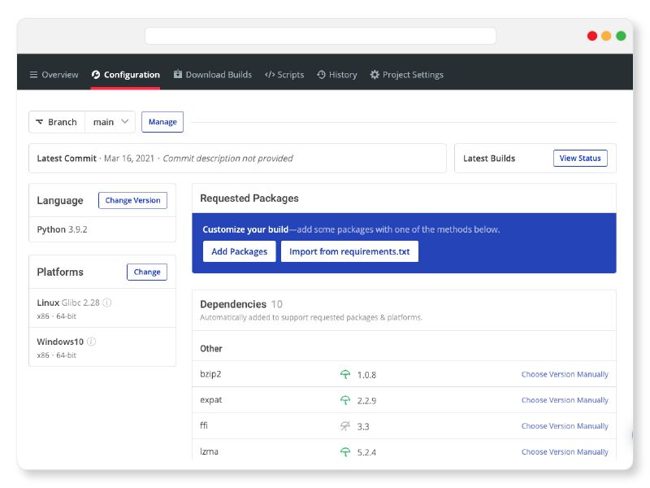Image resolution: width=650 pixels, height=488 pixels.
Task: Click the Scripts code-bracket icon
Action: (x=270, y=75)
